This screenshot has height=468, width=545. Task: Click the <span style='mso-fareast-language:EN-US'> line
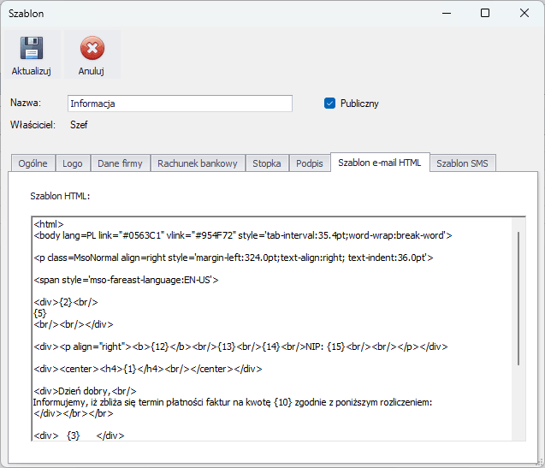tap(126, 280)
